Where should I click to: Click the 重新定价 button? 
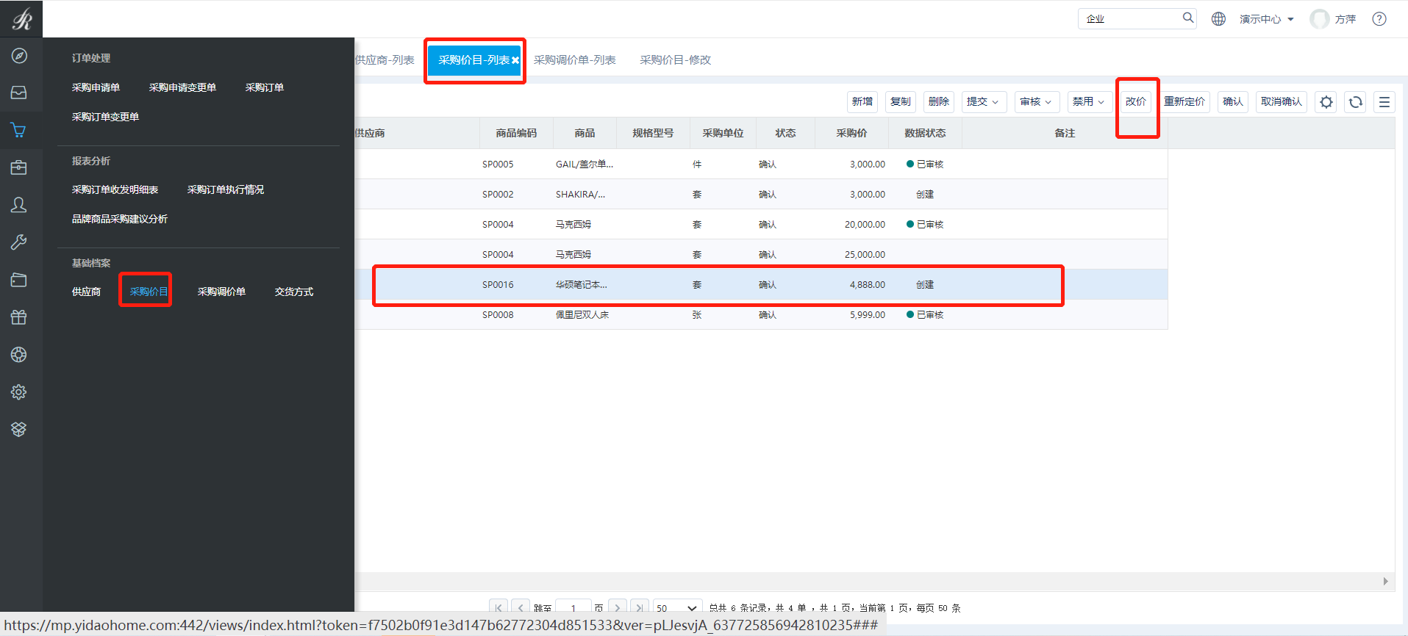[1184, 101]
